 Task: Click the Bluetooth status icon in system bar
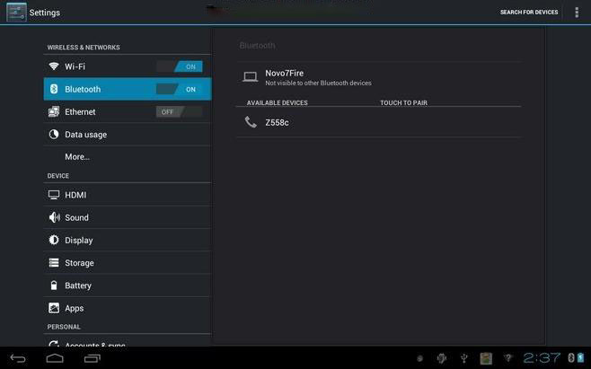(571, 357)
